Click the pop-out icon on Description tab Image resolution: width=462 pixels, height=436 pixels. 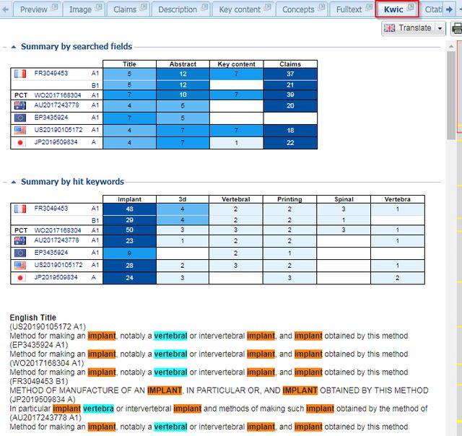coord(204,8)
